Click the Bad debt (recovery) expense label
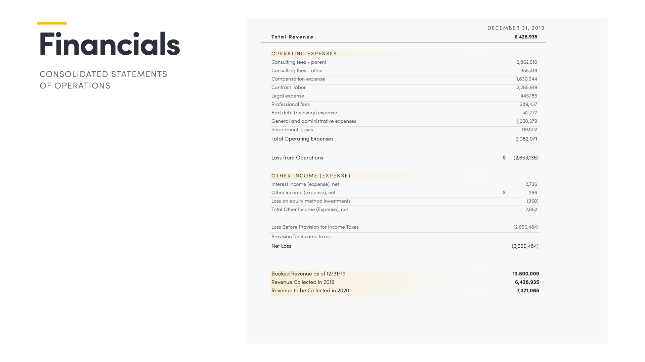This screenshot has height=362, width=645. coord(304,113)
